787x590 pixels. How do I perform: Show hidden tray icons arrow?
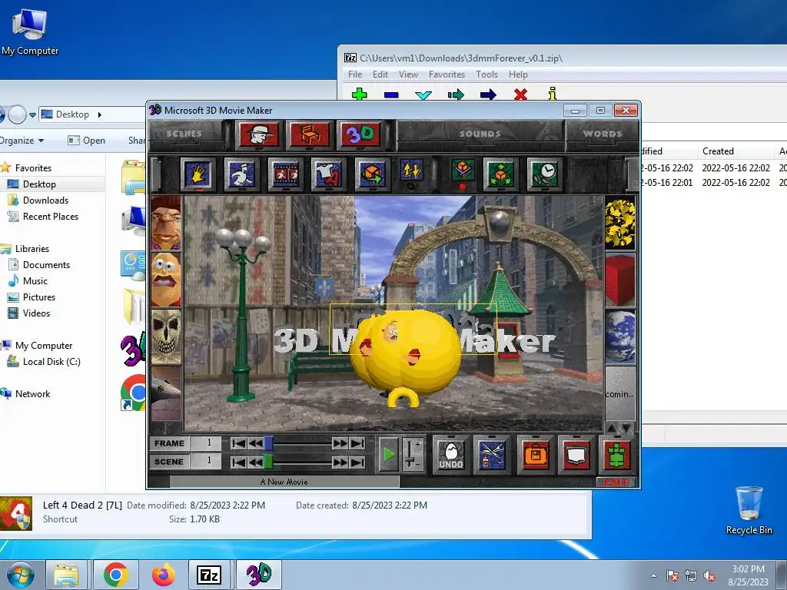coord(653,575)
